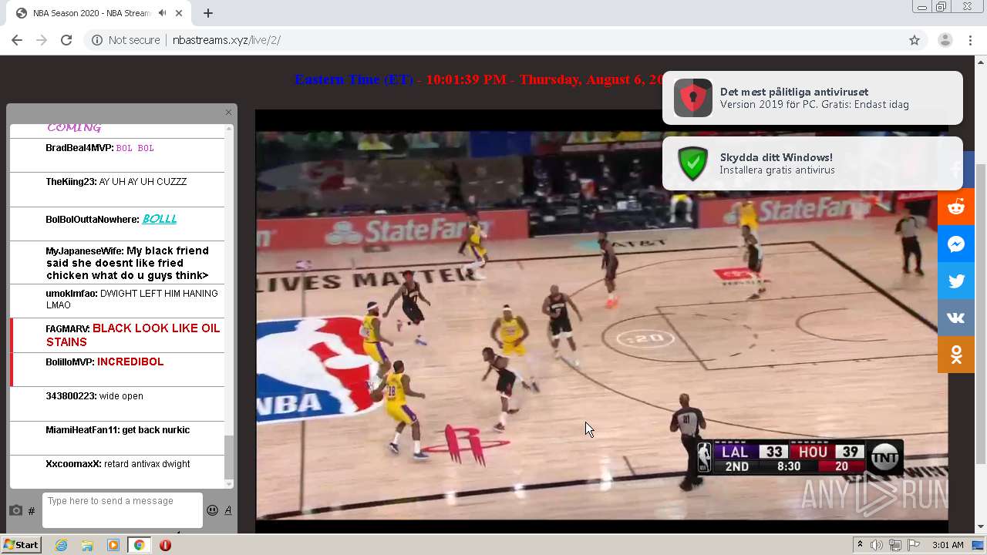Click the chat message input box
The image size is (987, 555).
coord(123,510)
